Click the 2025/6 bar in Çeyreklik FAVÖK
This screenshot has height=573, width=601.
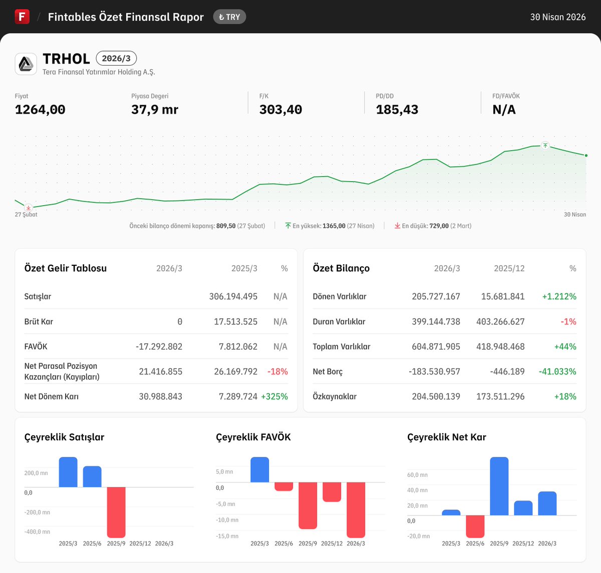284,486
